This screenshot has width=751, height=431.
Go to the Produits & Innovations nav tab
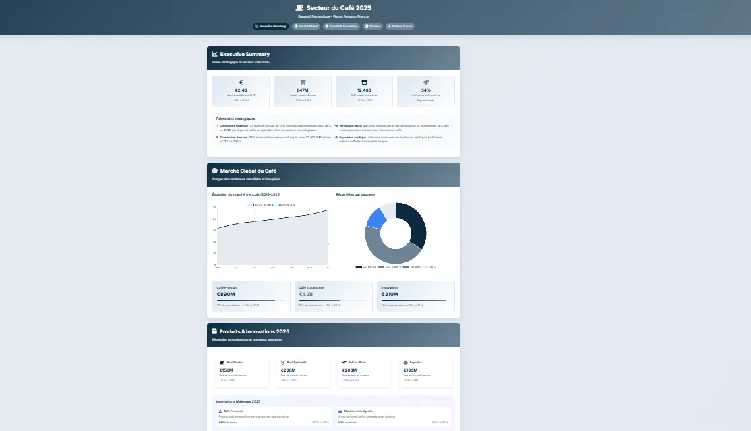tap(342, 26)
